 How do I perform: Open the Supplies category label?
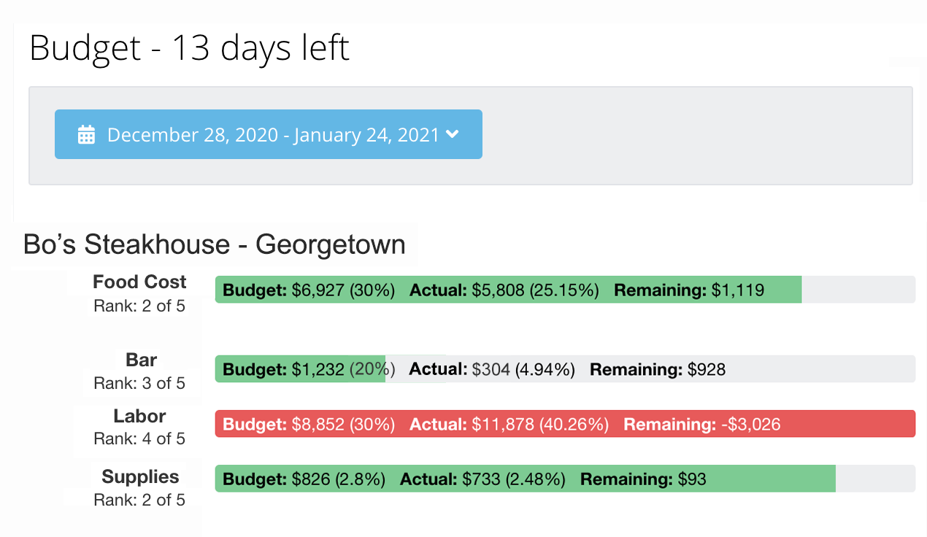(140, 476)
